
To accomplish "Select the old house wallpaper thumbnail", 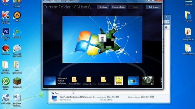I will (x=148, y=81).
